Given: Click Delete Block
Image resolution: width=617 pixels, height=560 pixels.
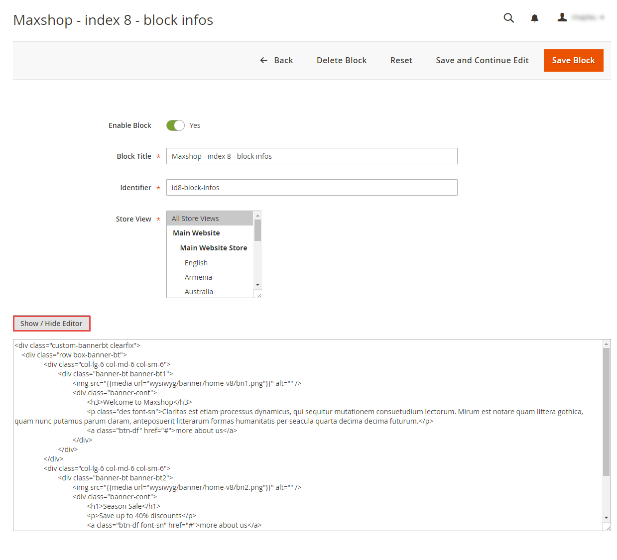Looking at the screenshot, I should [x=342, y=60].
